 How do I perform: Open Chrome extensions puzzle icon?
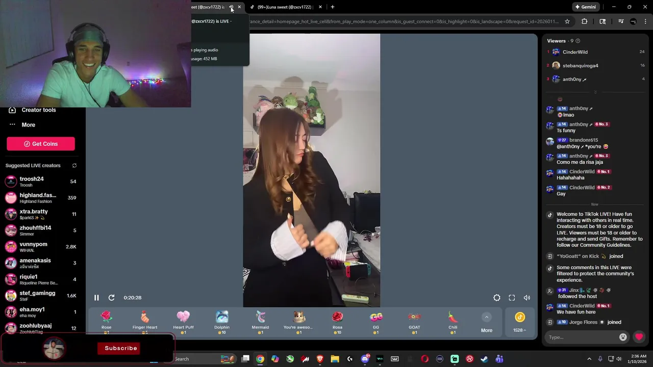[585, 21]
